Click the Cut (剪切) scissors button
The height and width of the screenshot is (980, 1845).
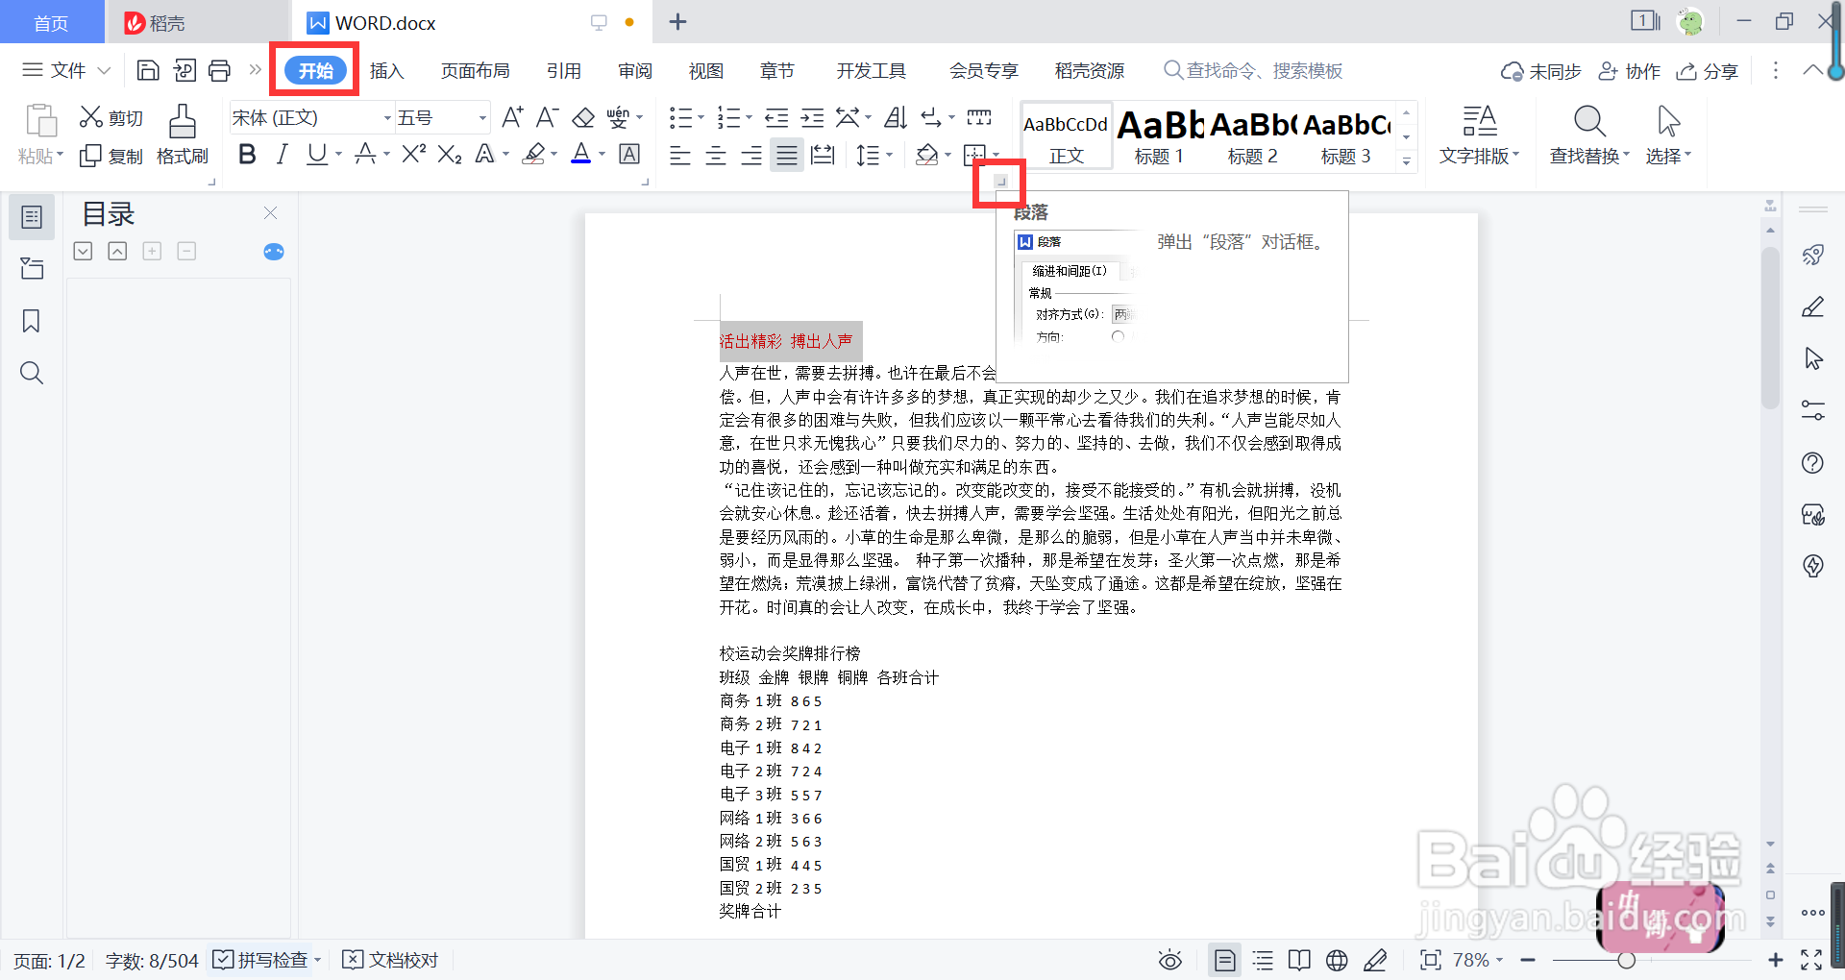[x=111, y=117]
